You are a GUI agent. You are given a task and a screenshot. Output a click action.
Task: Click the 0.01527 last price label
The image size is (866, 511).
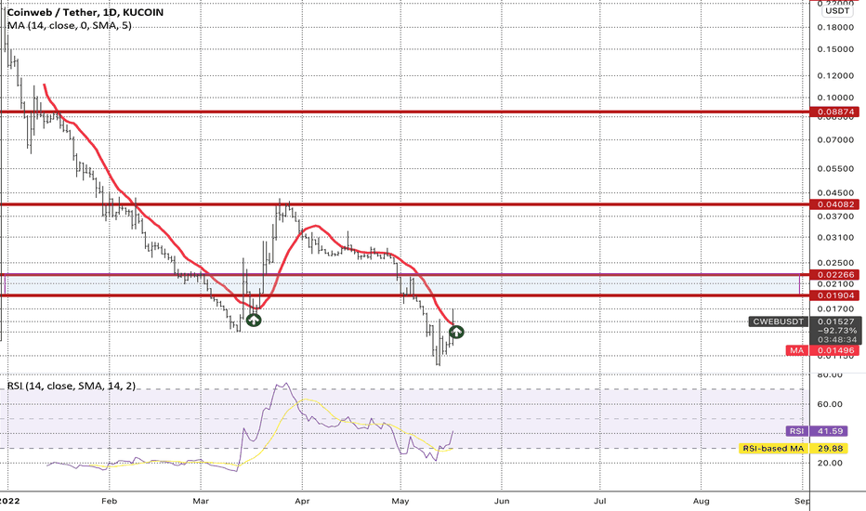tap(835, 321)
